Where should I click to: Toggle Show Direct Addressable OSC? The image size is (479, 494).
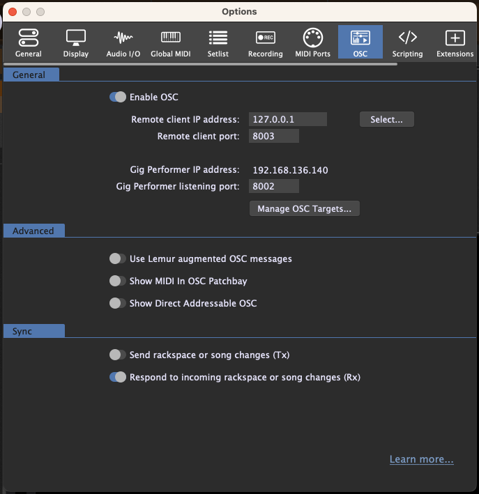pos(118,304)
